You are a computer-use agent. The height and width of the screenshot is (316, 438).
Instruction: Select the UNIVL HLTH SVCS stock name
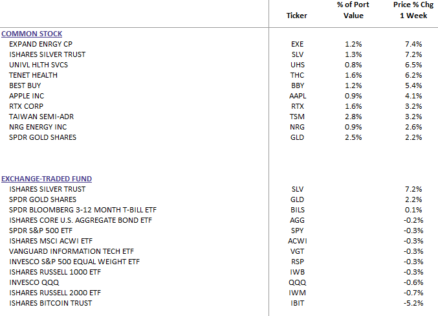coord(38,65)
